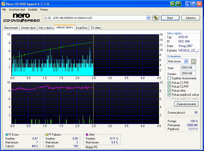Open the Pomoc menu
Screen dimensions: 204x151
point(44,10)
